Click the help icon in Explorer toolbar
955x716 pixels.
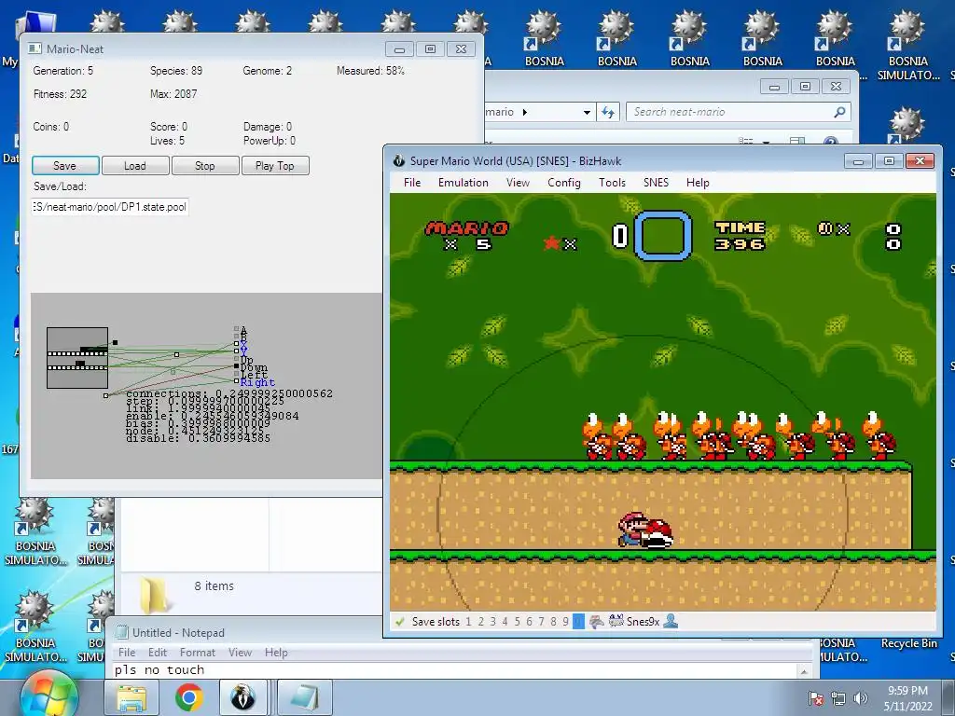(830, 142)
